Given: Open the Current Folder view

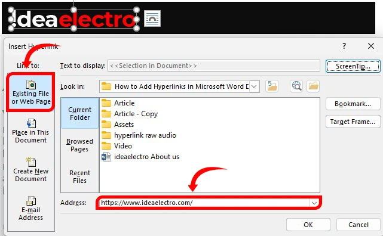Looking at the screenshot, I should 79,113.
